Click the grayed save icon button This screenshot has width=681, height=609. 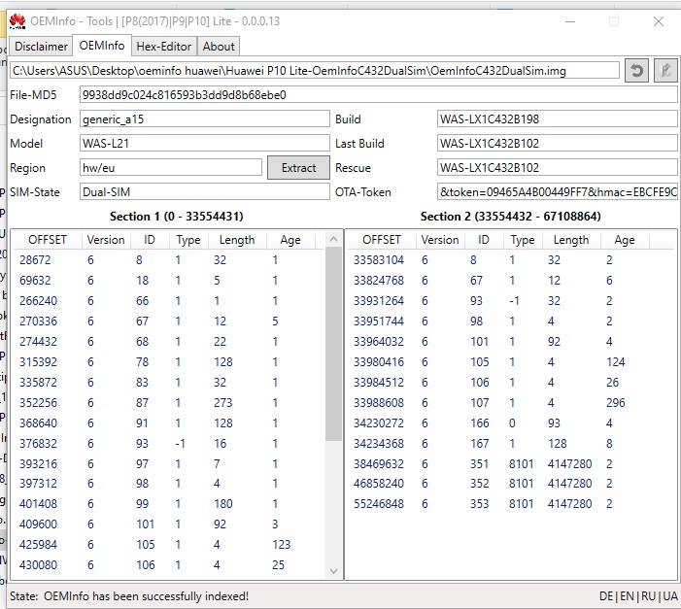click(665, 70)
